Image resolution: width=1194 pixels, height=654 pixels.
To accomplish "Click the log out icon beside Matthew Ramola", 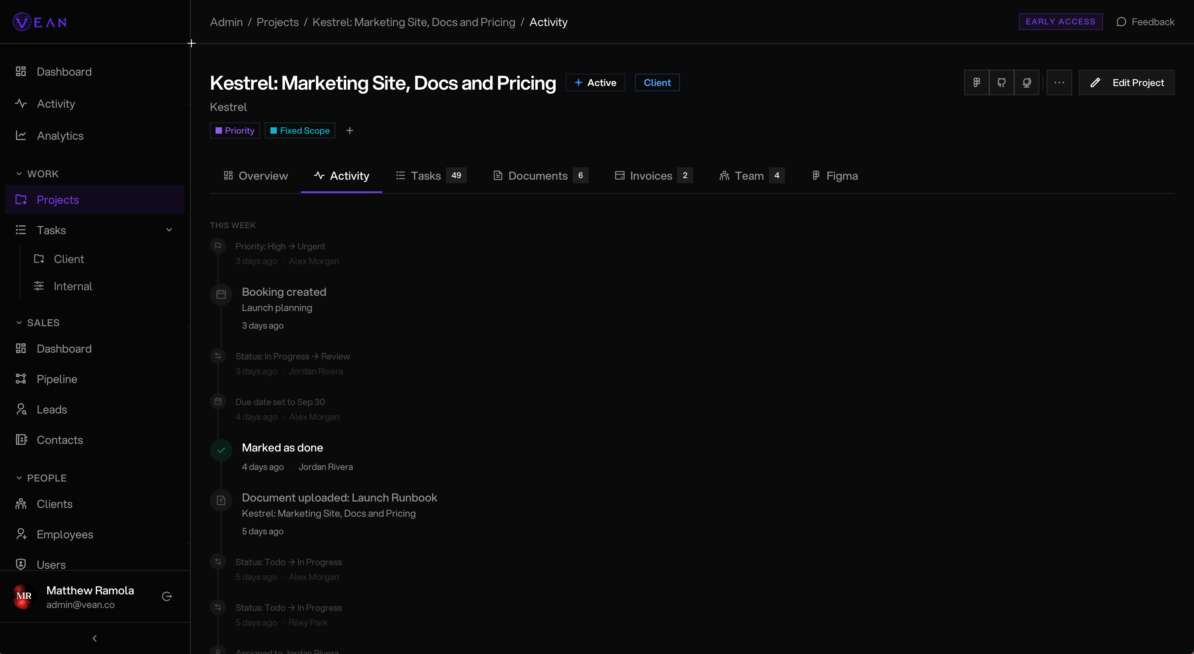I will [167, 596].
